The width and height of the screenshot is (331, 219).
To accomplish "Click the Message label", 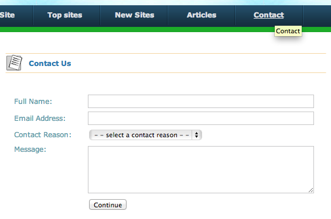I will pos(30,150).
